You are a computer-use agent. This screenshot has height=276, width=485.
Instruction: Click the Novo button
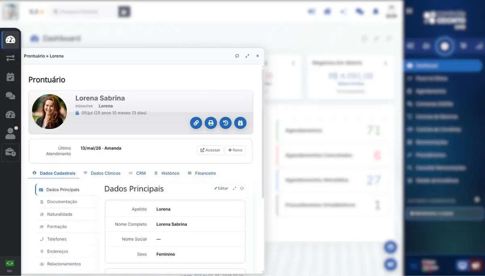tap(235, 150)
